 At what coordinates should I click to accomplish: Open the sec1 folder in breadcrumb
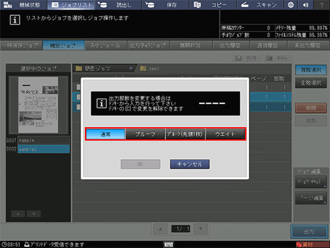[x=149, y=68]
